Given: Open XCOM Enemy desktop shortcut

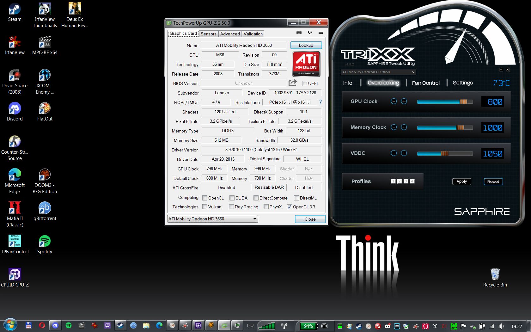Looking at the screenshot, I should [x=45, y=82].
